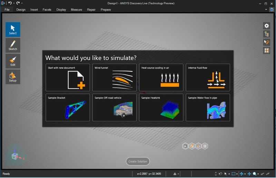Open help via the question mark icon
This screenshot has height=178, width=276.
[272, 10]
